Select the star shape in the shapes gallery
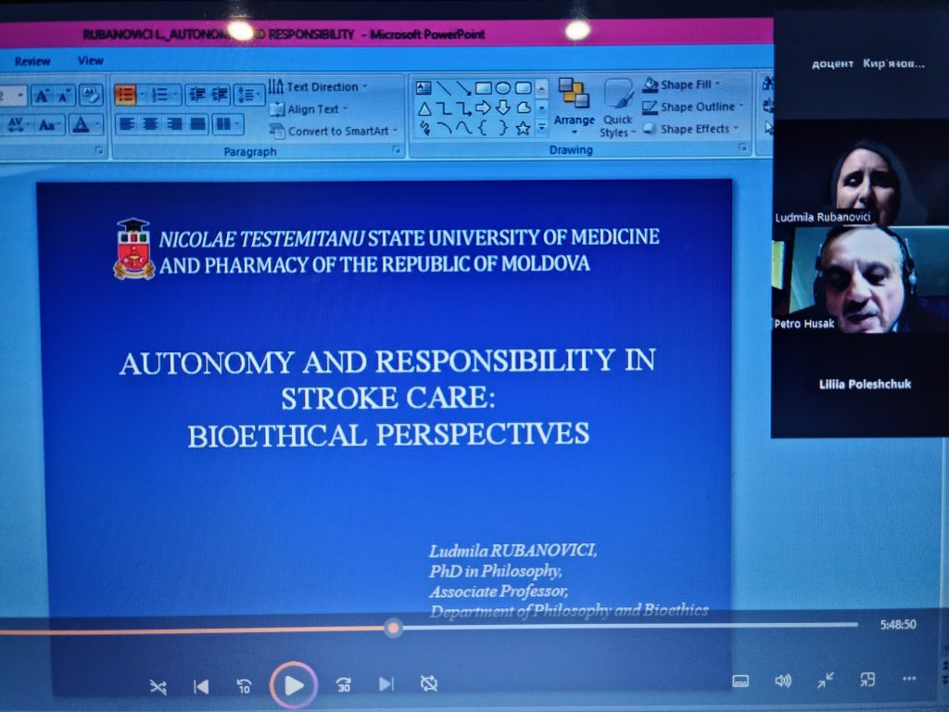The image size is (949, 712). (523, 128)
